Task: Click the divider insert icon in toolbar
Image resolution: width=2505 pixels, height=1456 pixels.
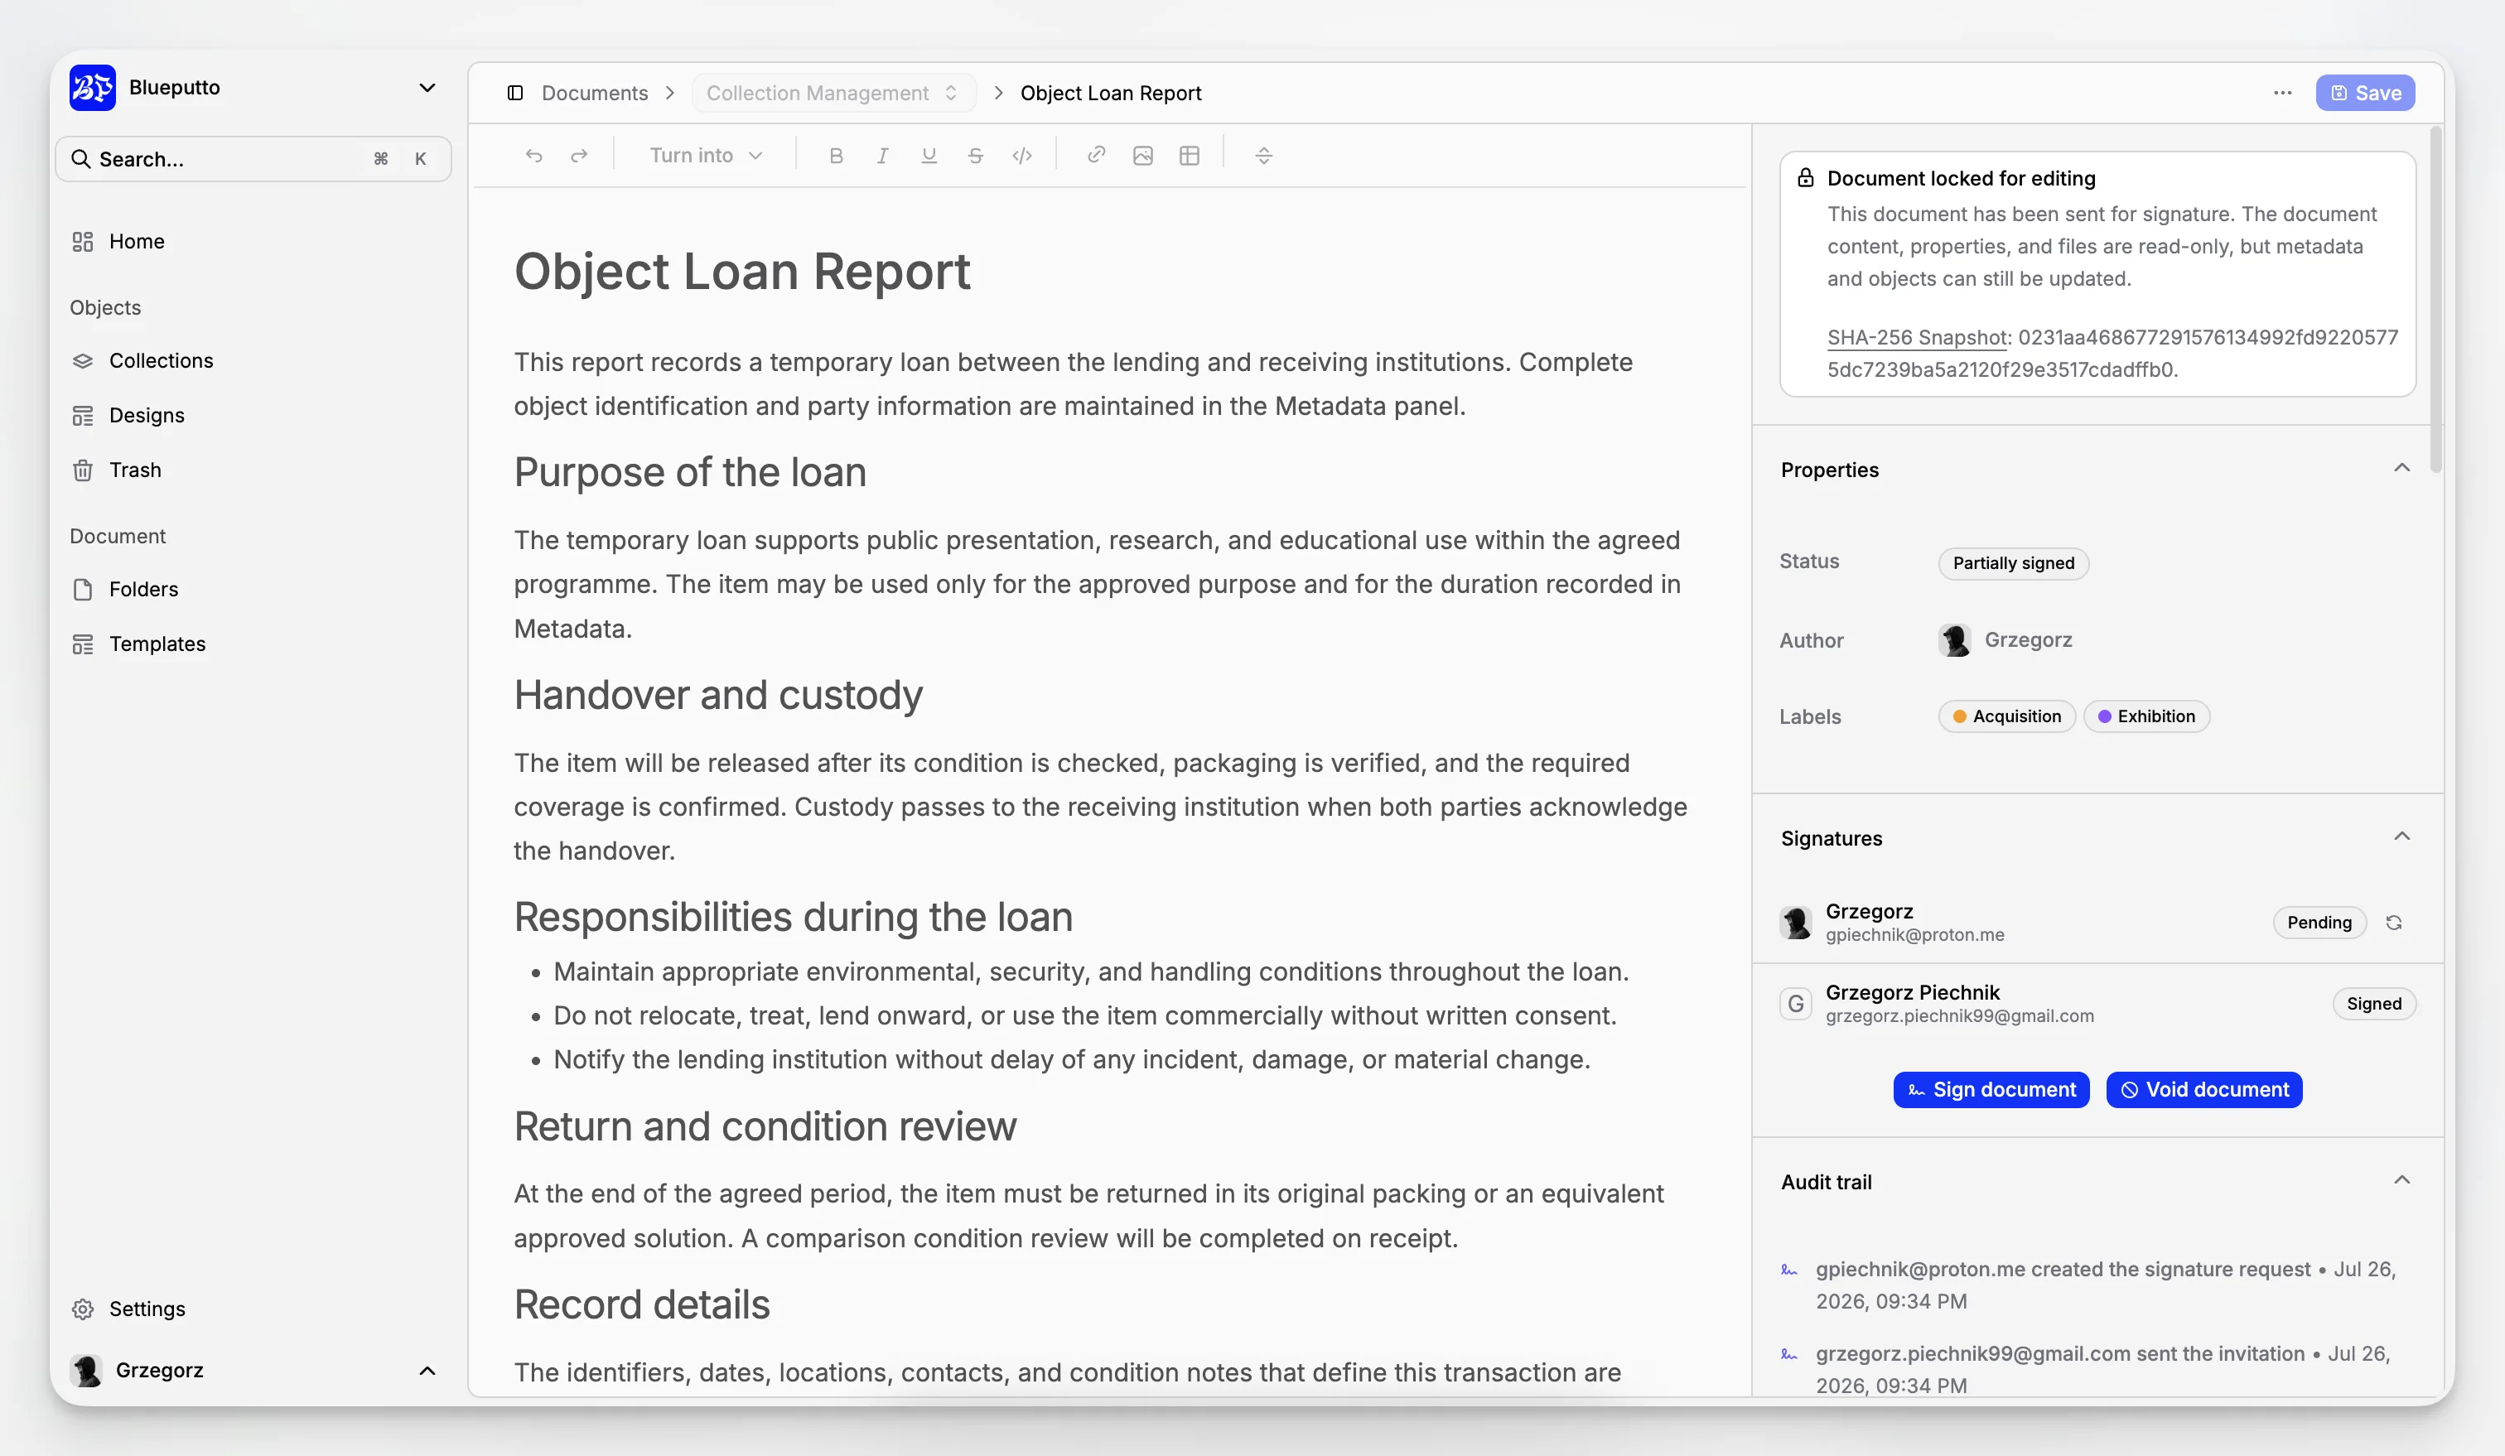Action: (1264, 156)
